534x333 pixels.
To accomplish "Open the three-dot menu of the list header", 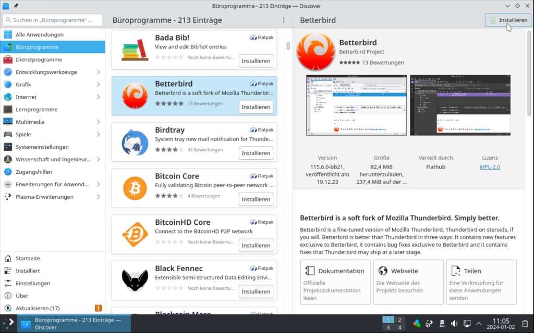I will coord(284,20).
